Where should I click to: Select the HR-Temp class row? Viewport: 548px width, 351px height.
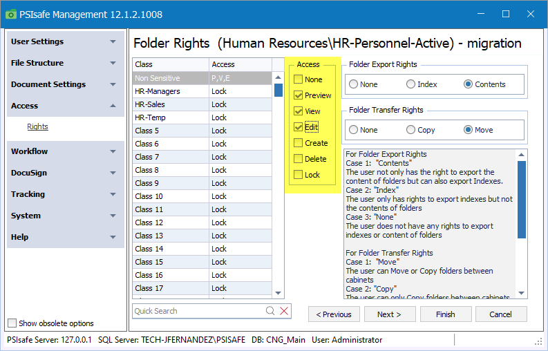202,117
